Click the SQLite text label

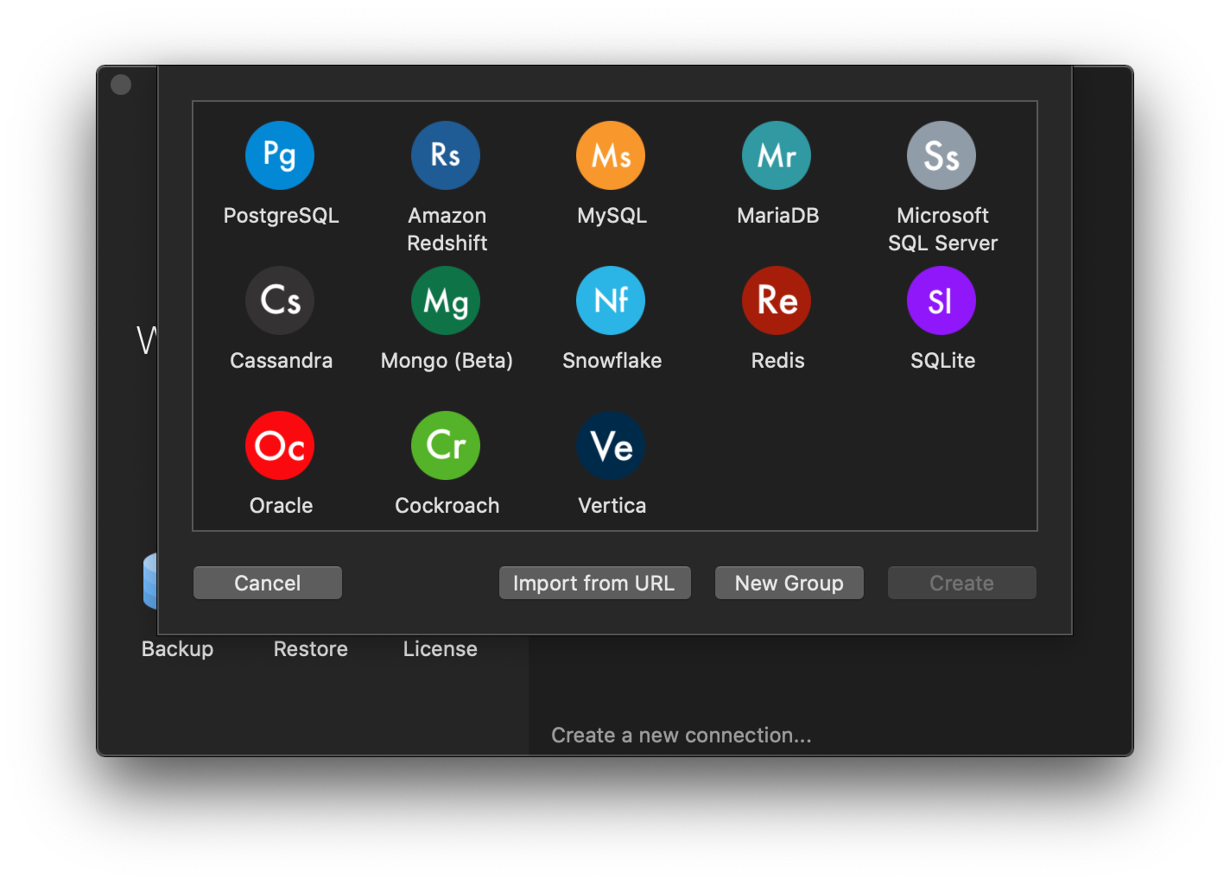[943, 361]
